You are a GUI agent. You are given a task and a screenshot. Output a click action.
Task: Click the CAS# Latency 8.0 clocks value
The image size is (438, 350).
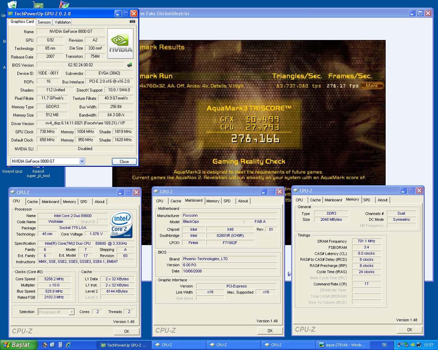pyautogui.click(x=366, y=253)
